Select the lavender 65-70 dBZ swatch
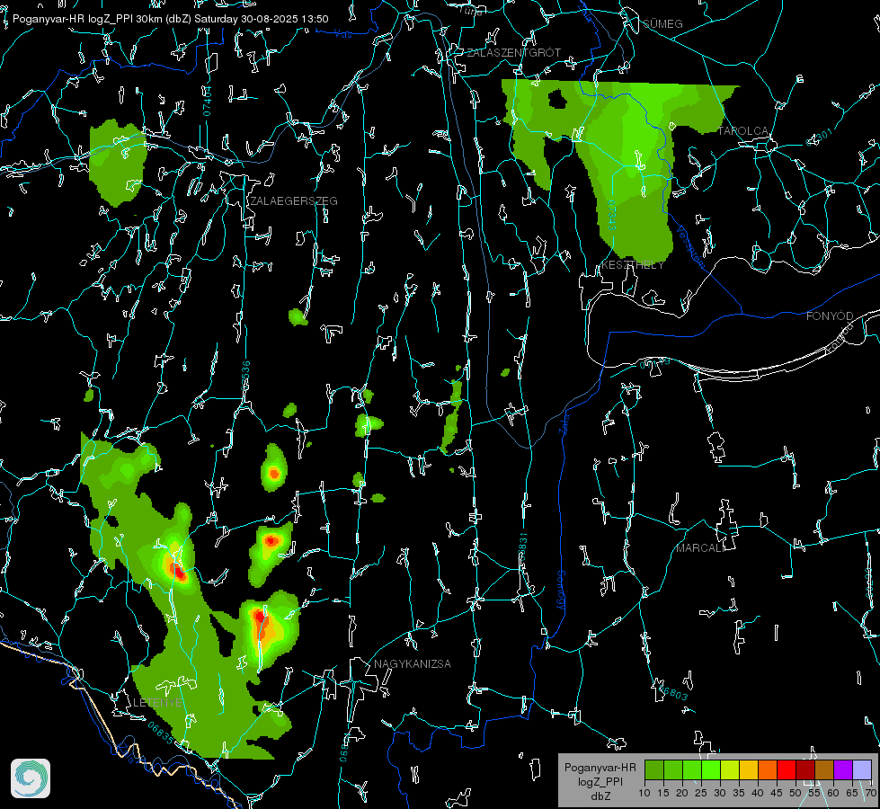Image resolution: width=880 pixels, height=809 pixels. (x=862, y=769)
